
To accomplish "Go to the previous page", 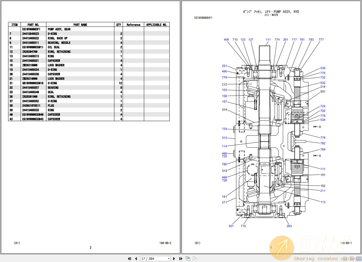I will tap(136, 259).
